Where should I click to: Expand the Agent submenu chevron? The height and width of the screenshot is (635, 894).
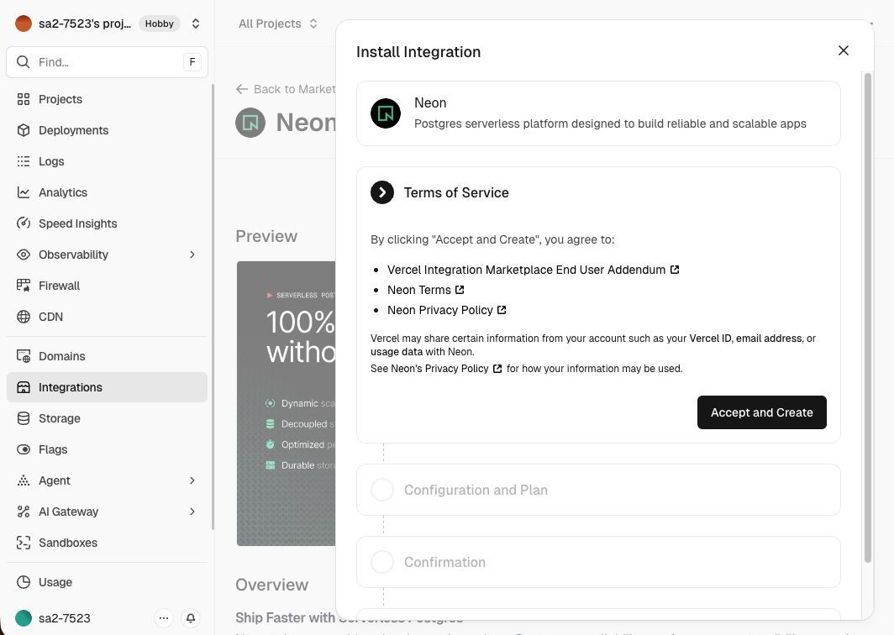(192, 480)
